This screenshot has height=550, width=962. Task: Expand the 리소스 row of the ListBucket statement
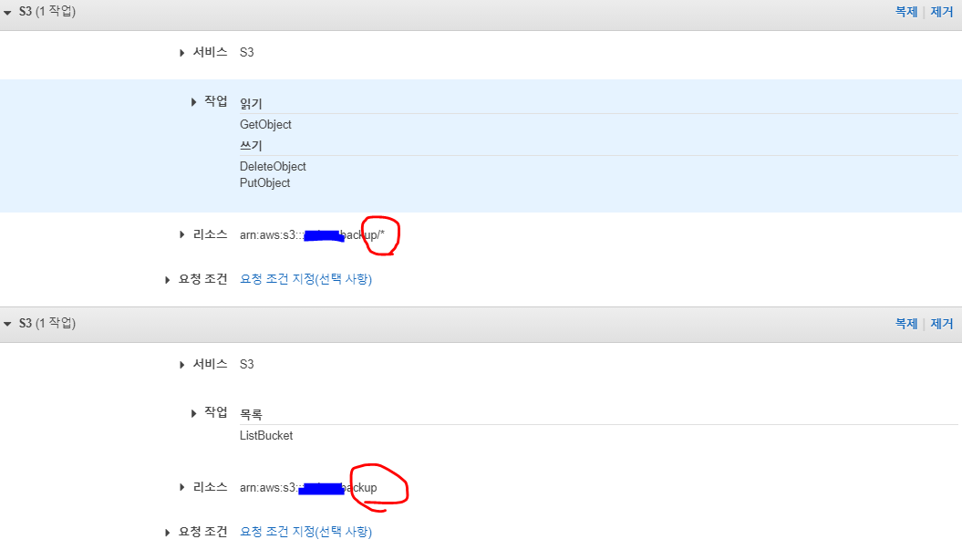[181, 487]
